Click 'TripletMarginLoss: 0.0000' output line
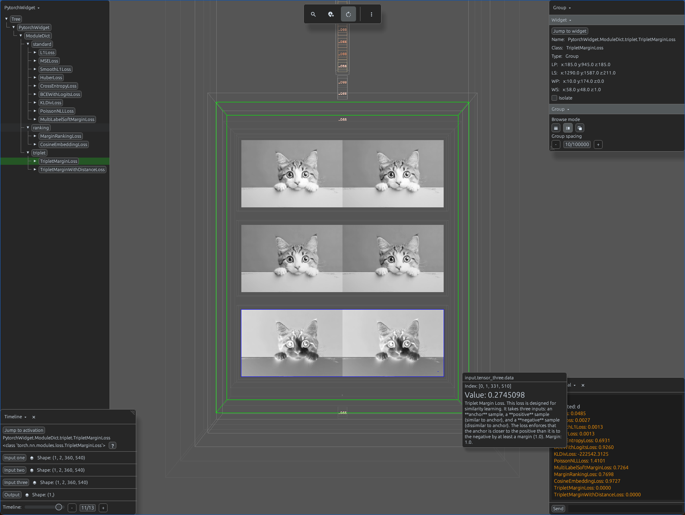This screenshot has height=515, width=685. click(582, 488)
